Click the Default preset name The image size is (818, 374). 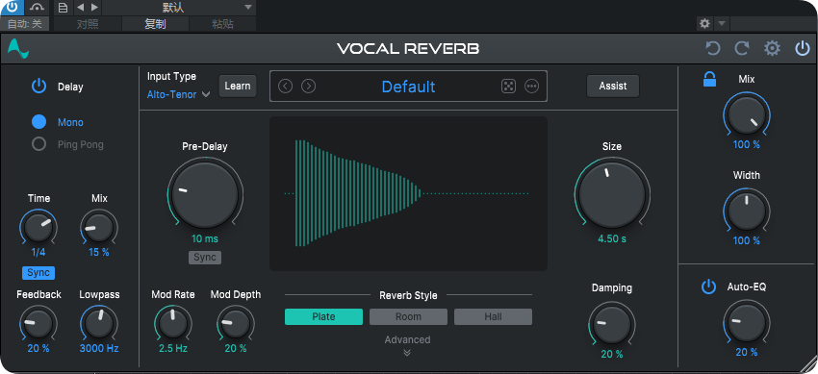point(408,87)
